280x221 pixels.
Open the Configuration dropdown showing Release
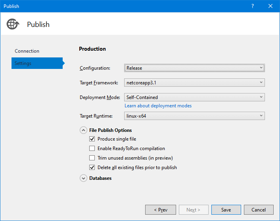pyautogui.click(x=194, y=68)
